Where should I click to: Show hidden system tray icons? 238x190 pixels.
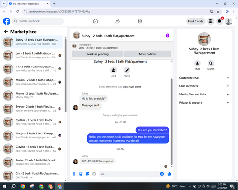[190, 186]
